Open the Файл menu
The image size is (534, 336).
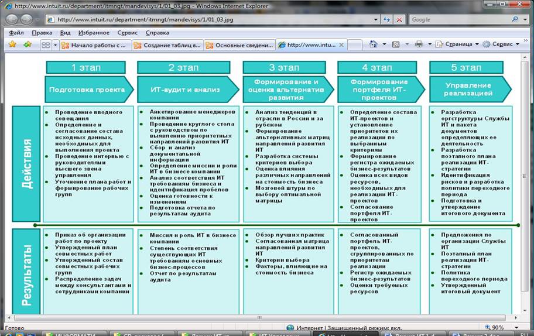coord(16,33)
